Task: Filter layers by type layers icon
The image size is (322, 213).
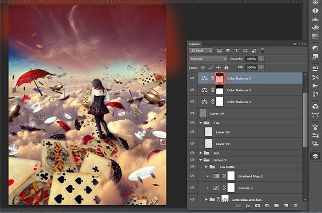Action: [237, 50]
